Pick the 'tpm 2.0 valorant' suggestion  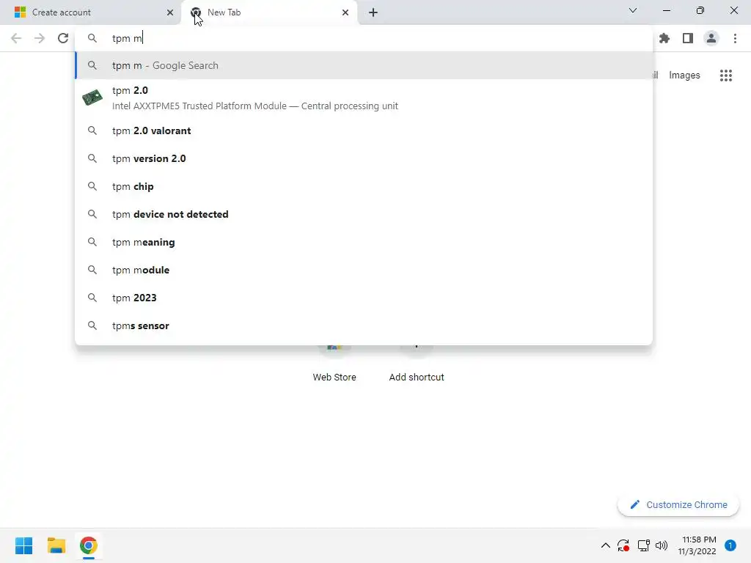364,130
